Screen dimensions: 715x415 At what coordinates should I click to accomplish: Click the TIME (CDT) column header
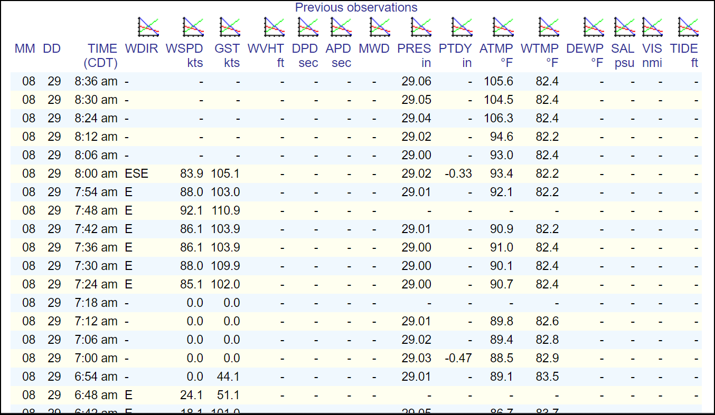point(100,56)
